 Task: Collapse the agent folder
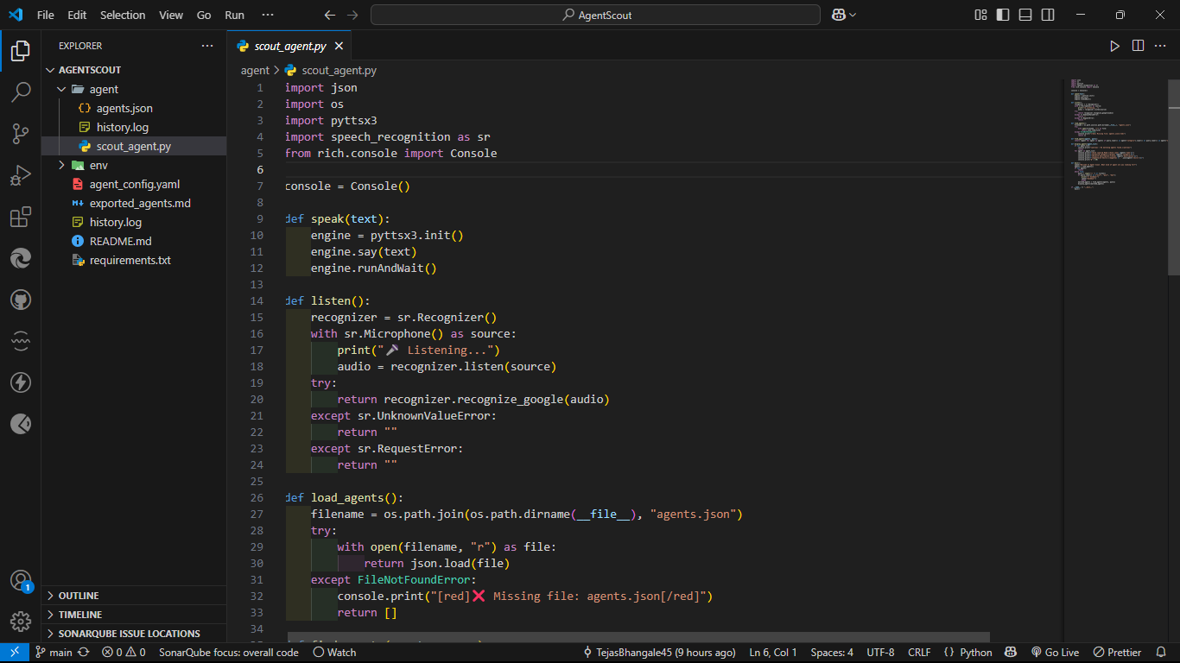(104, 89)
